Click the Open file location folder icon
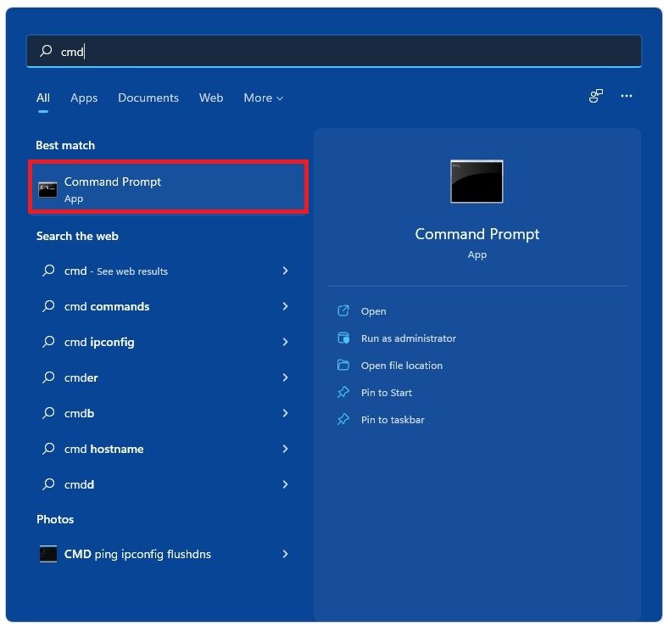The width and height of the screenshot is (669, 626). click(x=343, y=366)
